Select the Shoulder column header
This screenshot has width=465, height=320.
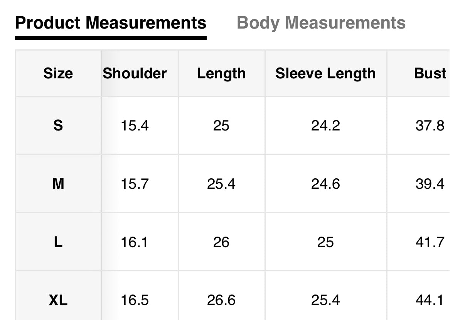[135, 73]
